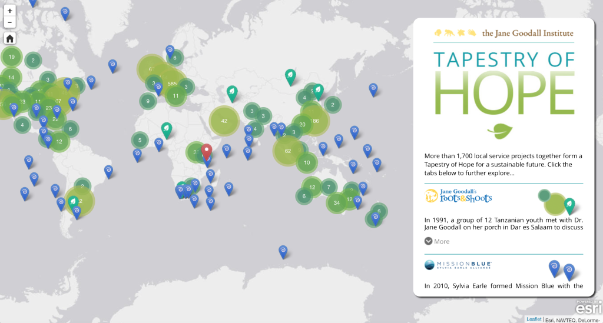Click the blue pin off Somalia's coast

pyautogui.click(x=227, y=151)
